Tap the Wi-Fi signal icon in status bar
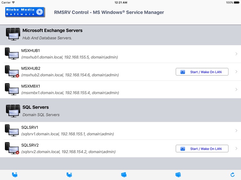 [13, 2]
